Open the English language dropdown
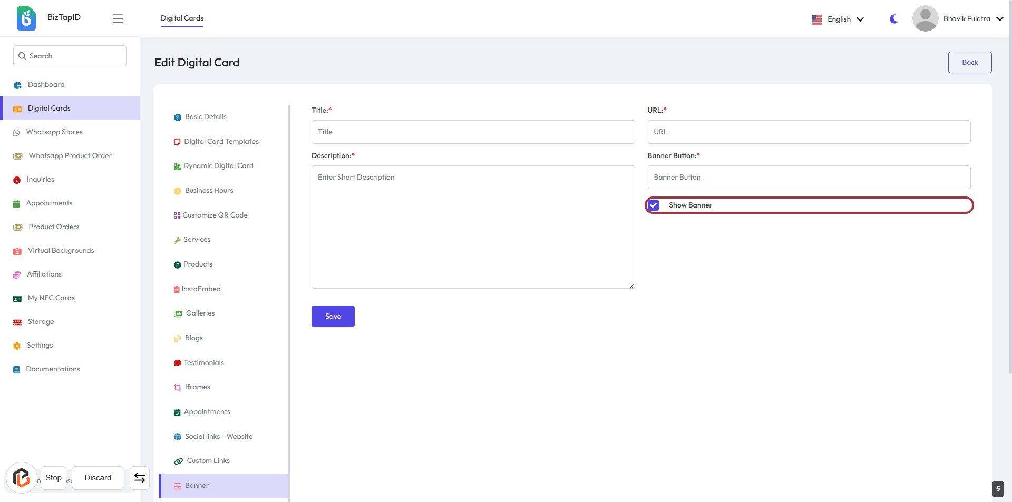The height and width of the screenshot is (502, 1012). point(838,19)
